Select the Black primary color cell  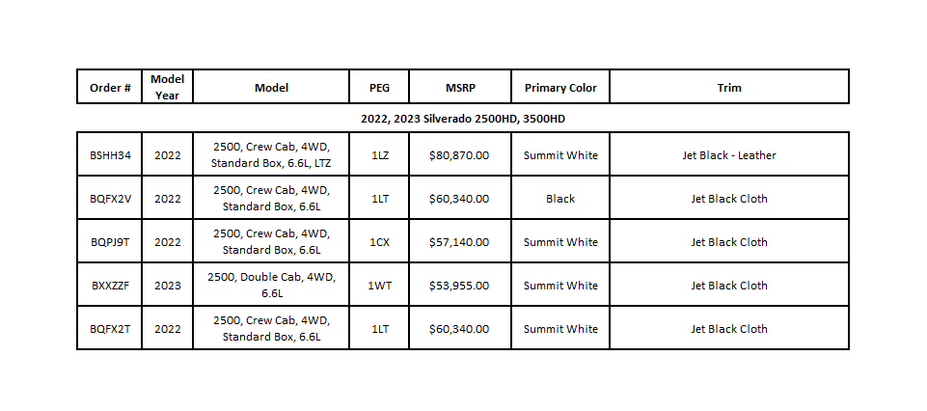[x=560, y=198]
